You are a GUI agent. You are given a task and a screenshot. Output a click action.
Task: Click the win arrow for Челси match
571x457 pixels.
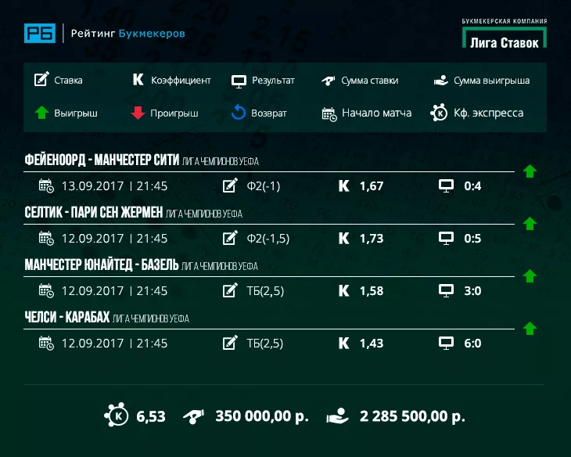[x=530, y=329]
